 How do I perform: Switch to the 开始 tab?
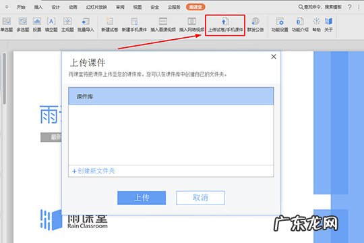point(21,7)
